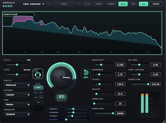Go to previous preset with left arrow
The height and width of the screenshot is (123, 166).
49,4
